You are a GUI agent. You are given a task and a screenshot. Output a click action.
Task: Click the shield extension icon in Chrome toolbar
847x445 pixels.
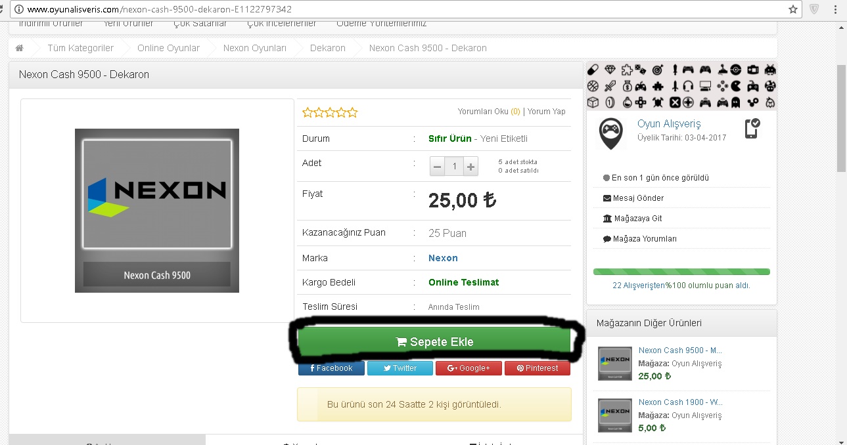[815, 9]
